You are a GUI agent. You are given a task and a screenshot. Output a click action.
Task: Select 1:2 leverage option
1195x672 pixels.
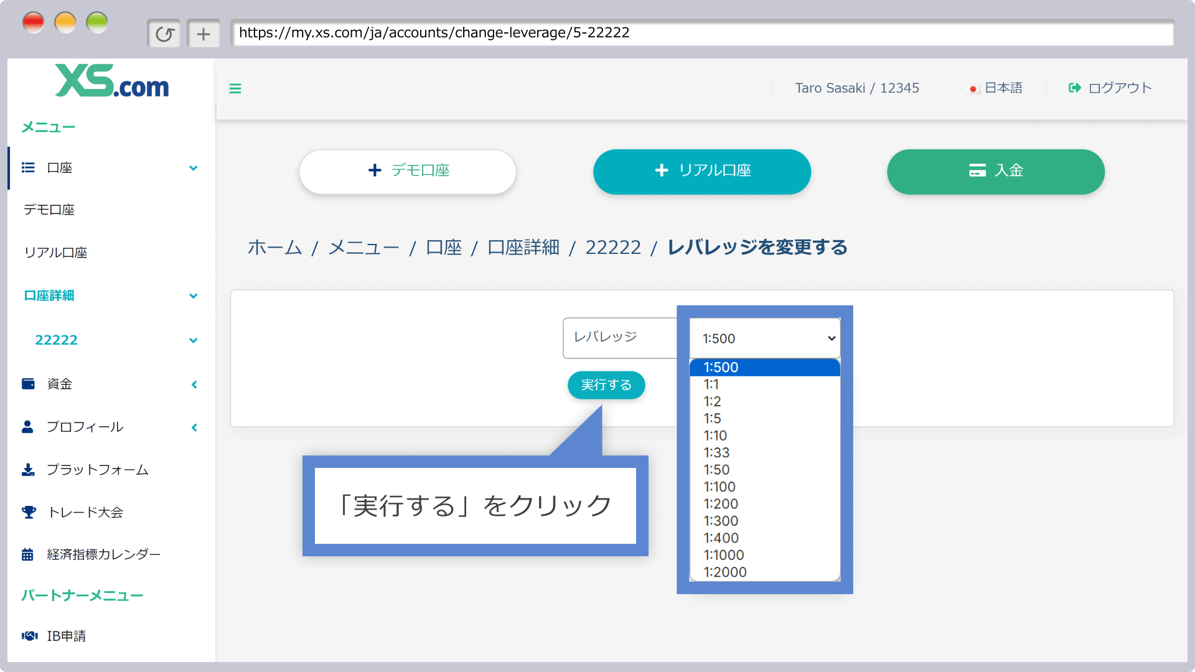(765, 401)
